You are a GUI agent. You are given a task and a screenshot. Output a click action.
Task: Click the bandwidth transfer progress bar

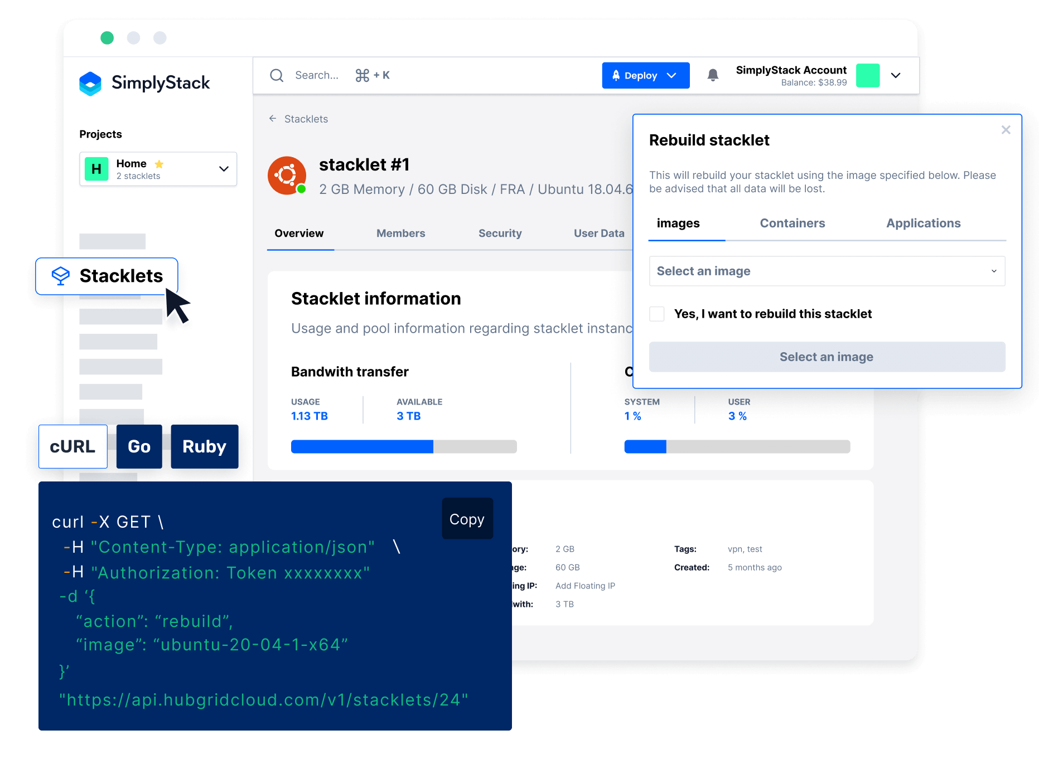404,446
